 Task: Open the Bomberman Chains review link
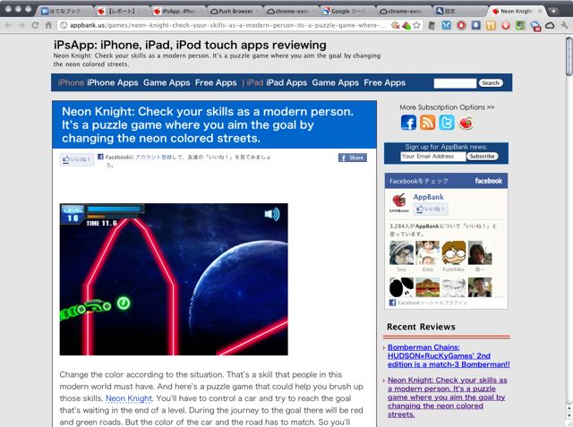coord(449,355)
